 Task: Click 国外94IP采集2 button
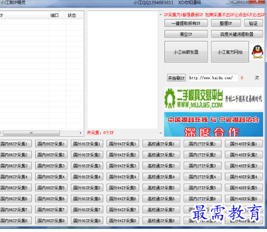click(x=122, y=155)
